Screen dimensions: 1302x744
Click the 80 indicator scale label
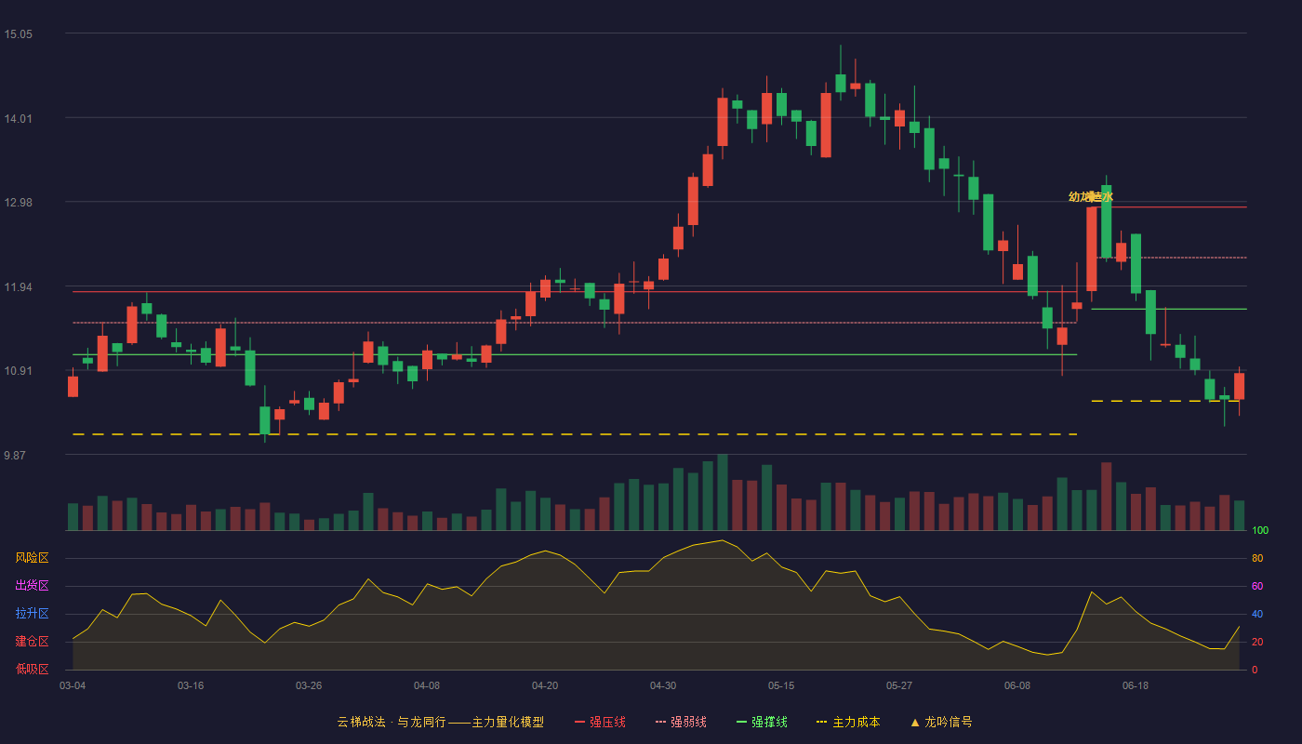pyautogui.click(x=1257, y=559)
